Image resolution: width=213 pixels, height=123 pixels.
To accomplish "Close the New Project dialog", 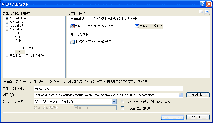I will tap(209, 4).
